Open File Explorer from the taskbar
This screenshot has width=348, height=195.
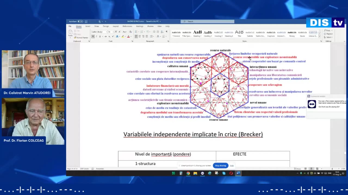195,173
